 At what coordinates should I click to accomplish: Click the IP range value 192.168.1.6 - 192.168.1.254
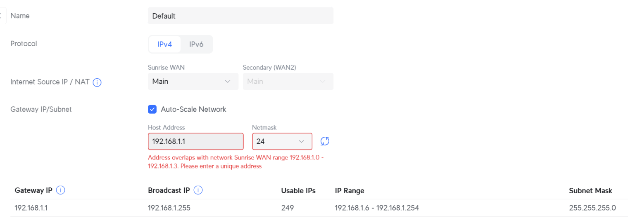pos(377,208)
